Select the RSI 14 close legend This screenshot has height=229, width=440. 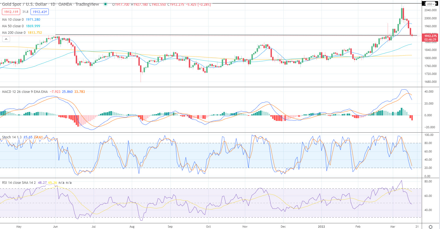click(x=19, y=183)
